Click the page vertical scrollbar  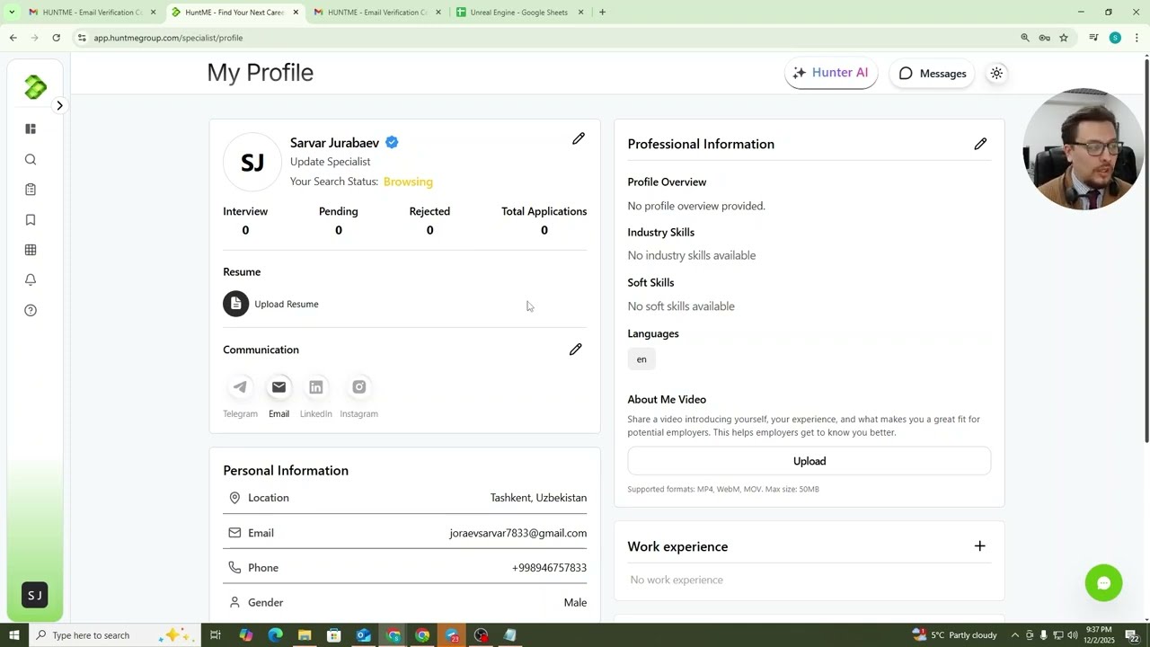(1146, 251)
